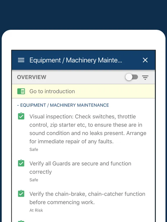This screenshot has height=222, width=167.
Task: Click the clipboard check icon beside chain-brake item
Action: pyautogui.click(x=21, y=194)
